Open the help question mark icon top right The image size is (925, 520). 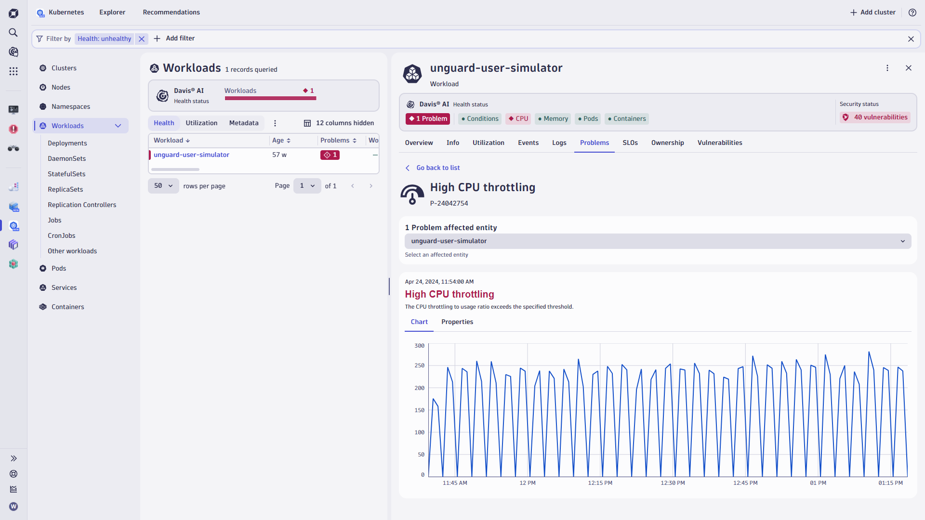pos(912,13)
